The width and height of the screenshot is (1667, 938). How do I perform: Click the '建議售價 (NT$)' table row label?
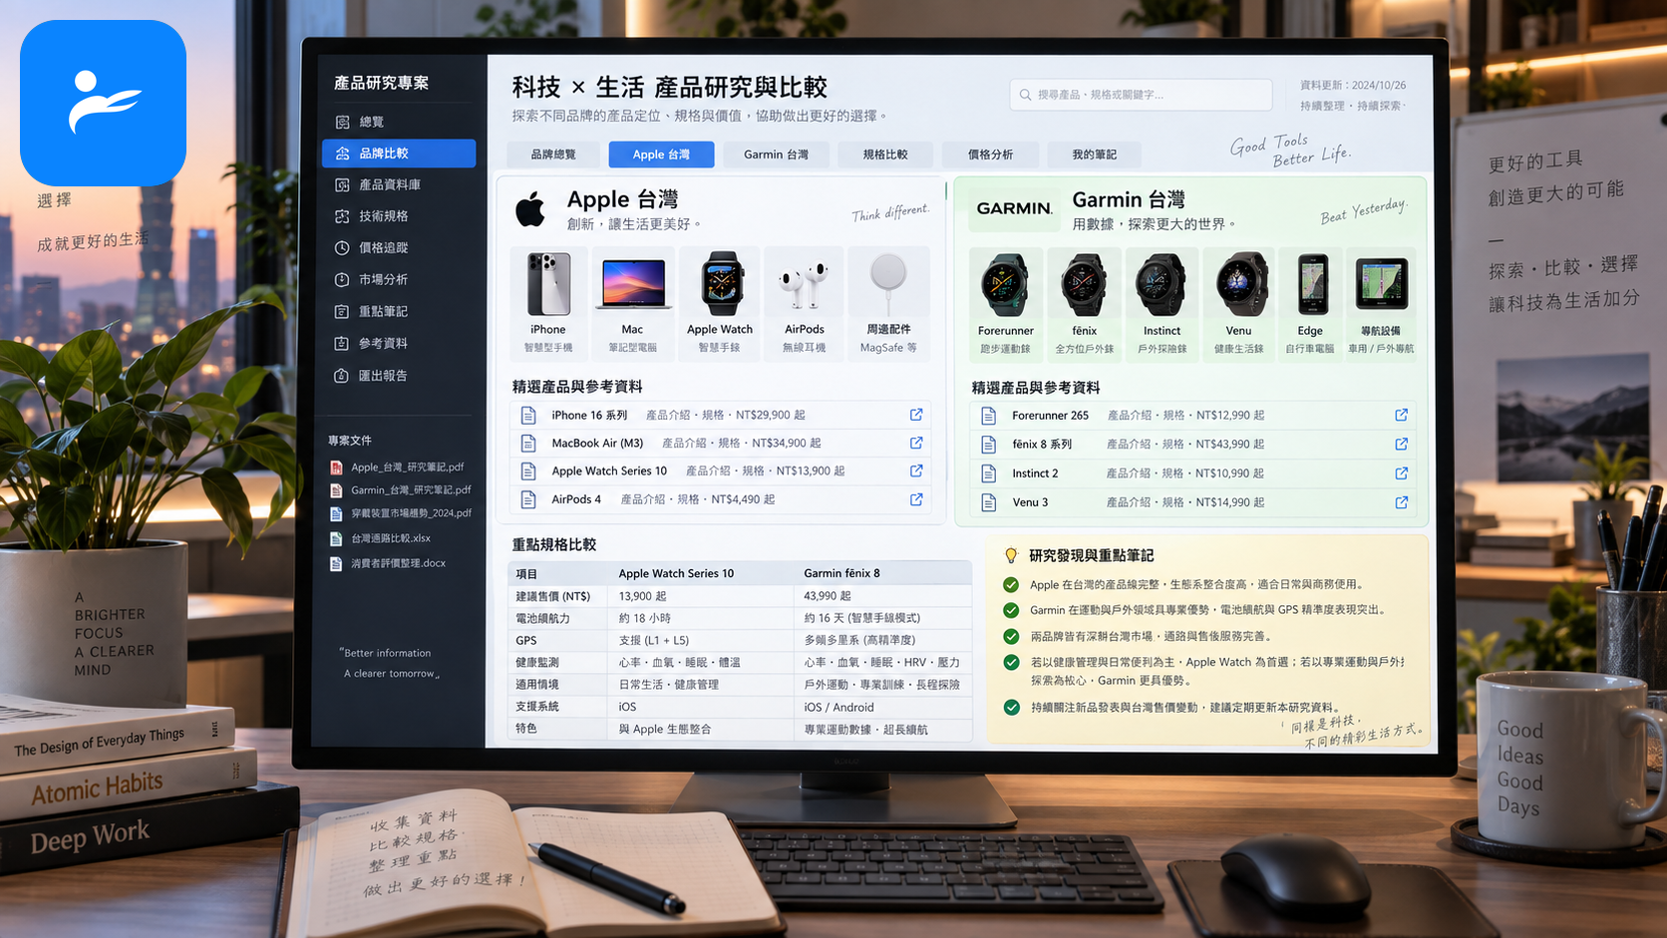[552, 596]
